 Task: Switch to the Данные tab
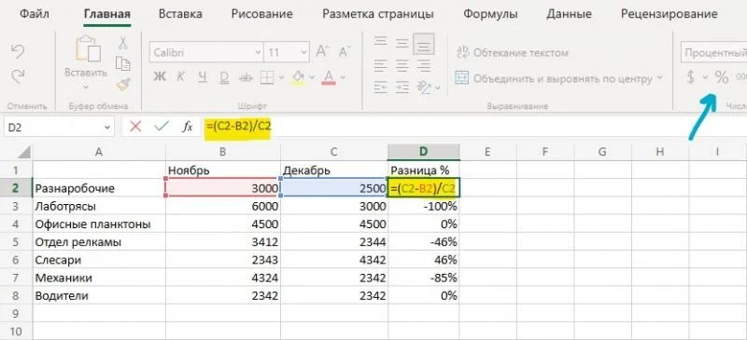point(569,14)
